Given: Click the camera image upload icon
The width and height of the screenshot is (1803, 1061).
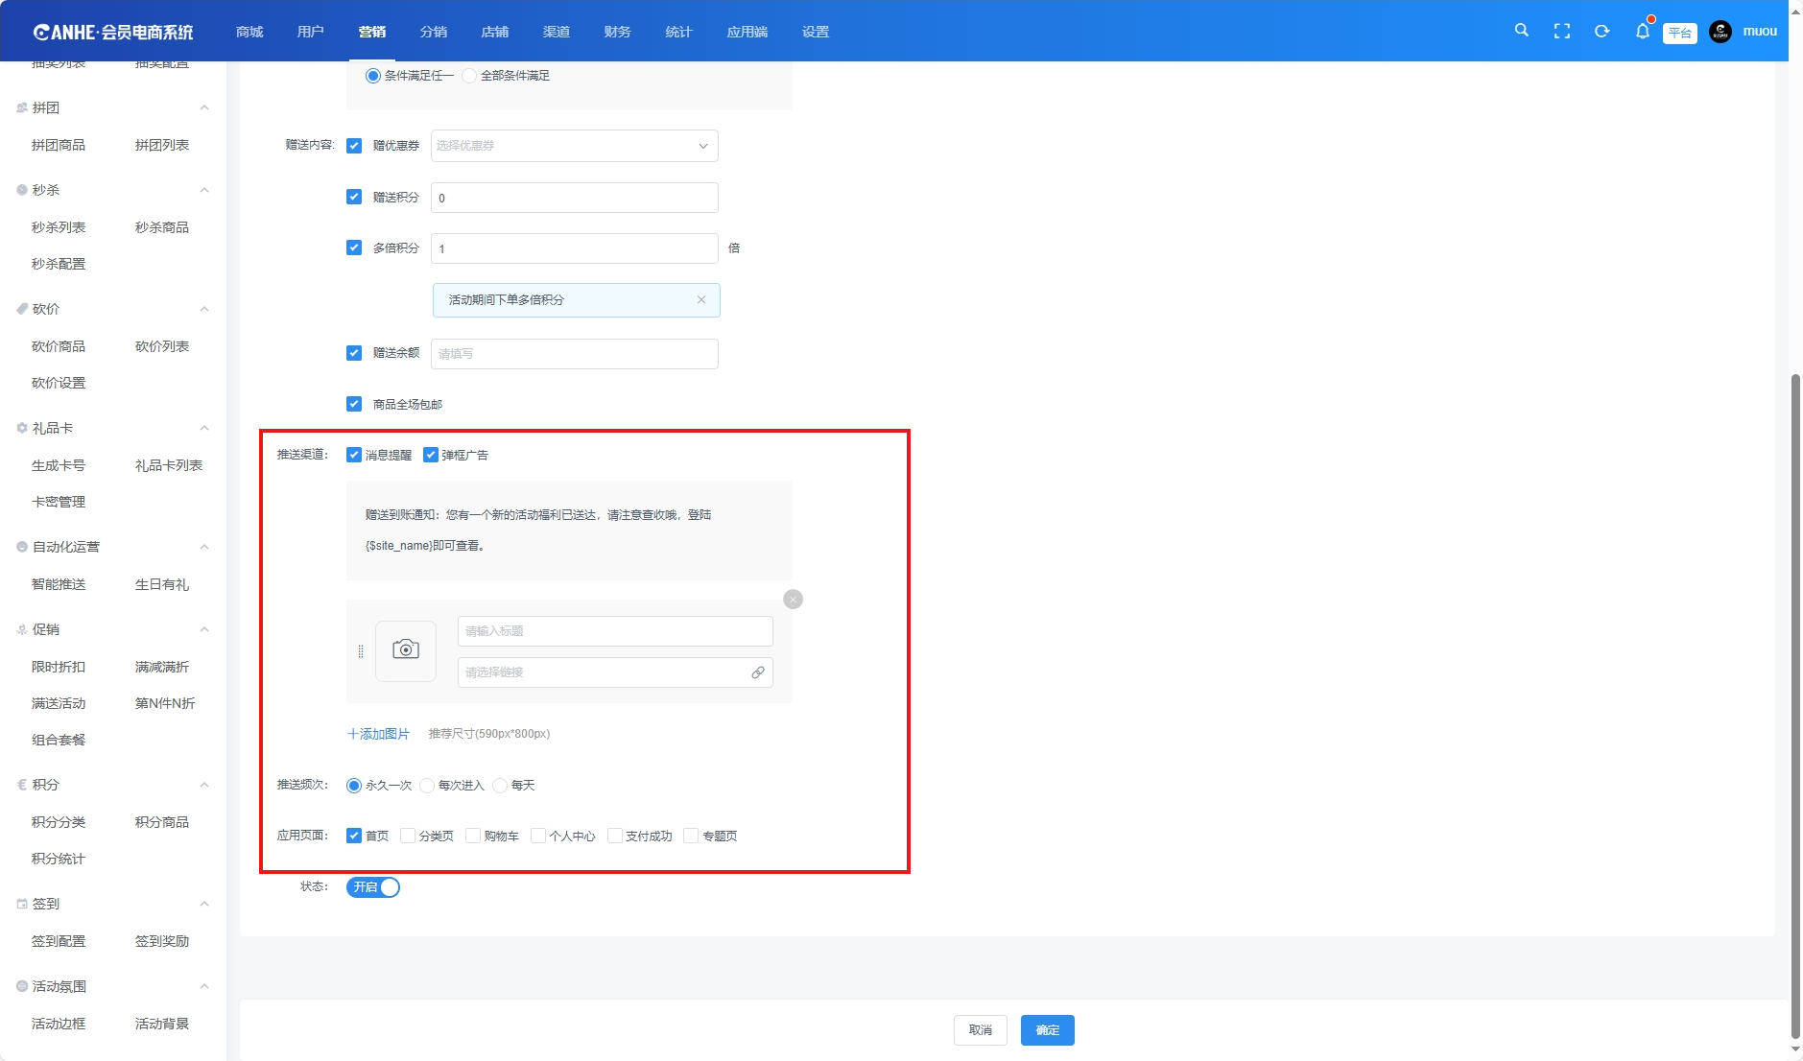Looking at the screenshot, I should tap(406, 650).
